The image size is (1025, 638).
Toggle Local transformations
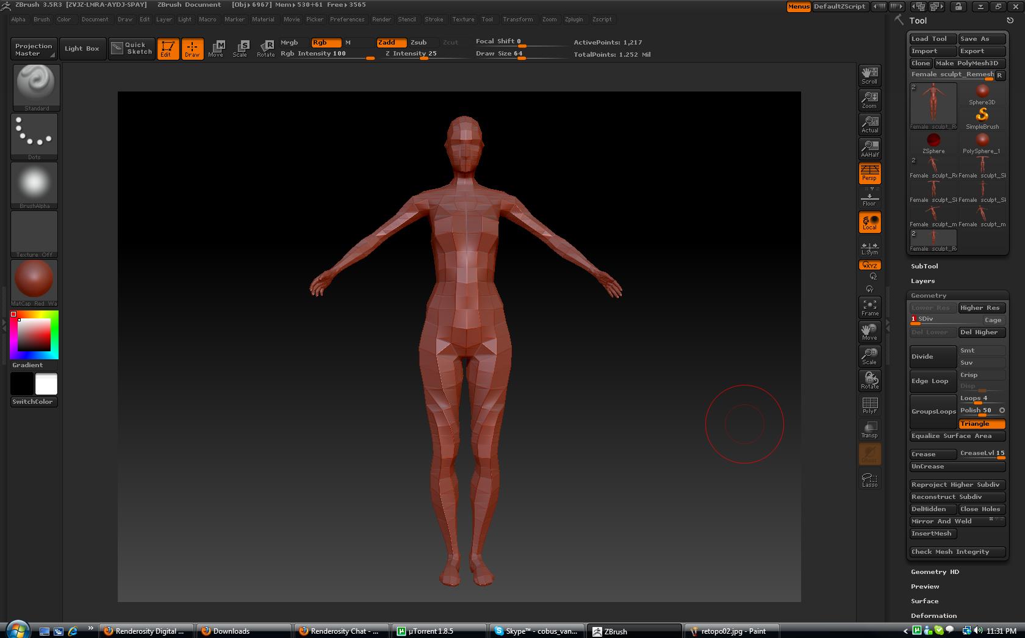869,222
